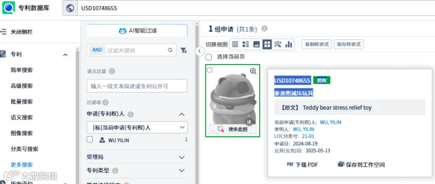
Task: Click the close sidebar menu icon
Action: pos(3,32)
